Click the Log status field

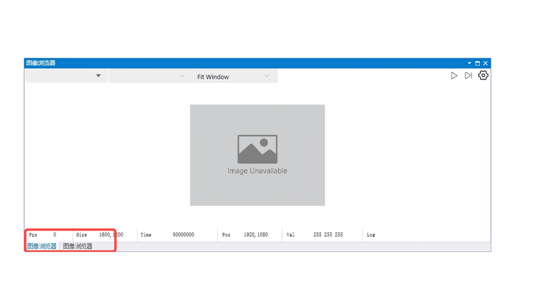coord(371,235)
